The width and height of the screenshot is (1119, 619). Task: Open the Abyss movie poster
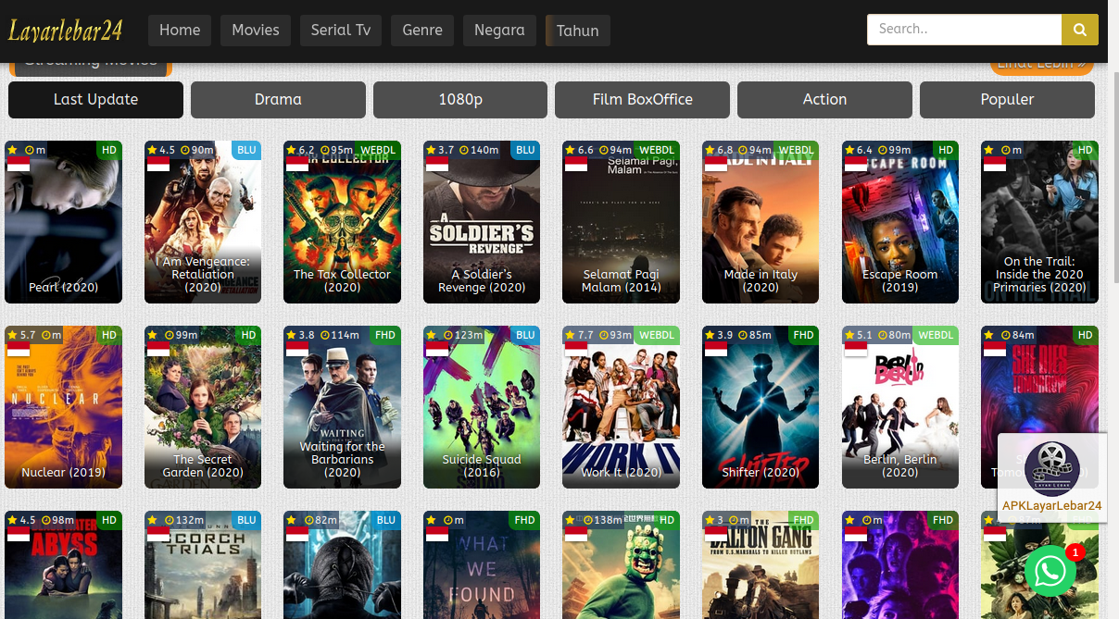[x=63, y=564]
